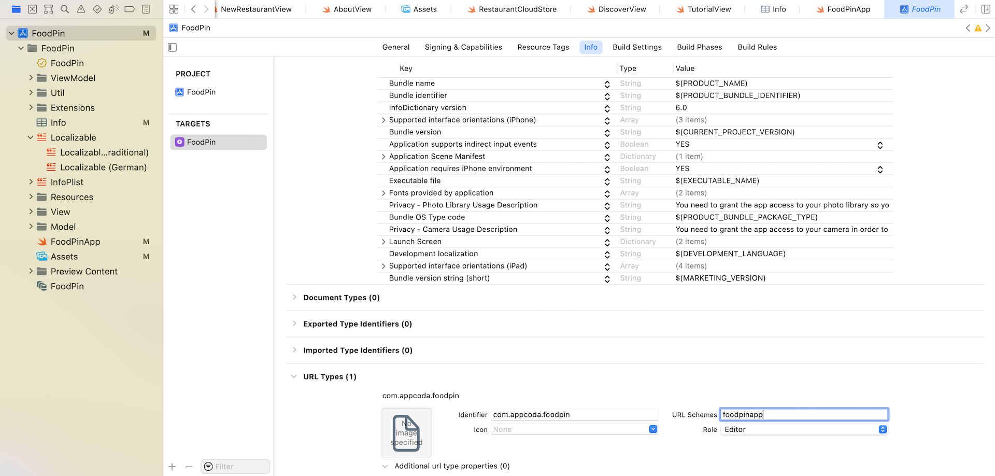Open the Test navigator

pyautogui.click(x=96, y=9)
